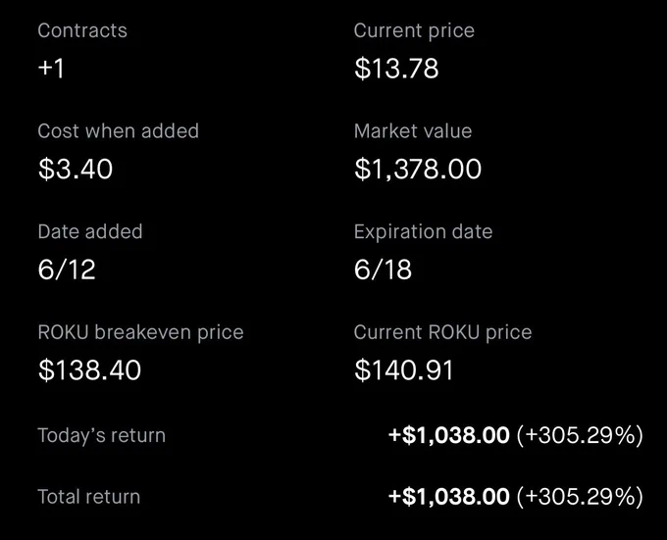Click the $1,378.00 market value
Image resolution: width=667 pixels, height=540 pixels.
pyautogui.click(x=418, y=169)
